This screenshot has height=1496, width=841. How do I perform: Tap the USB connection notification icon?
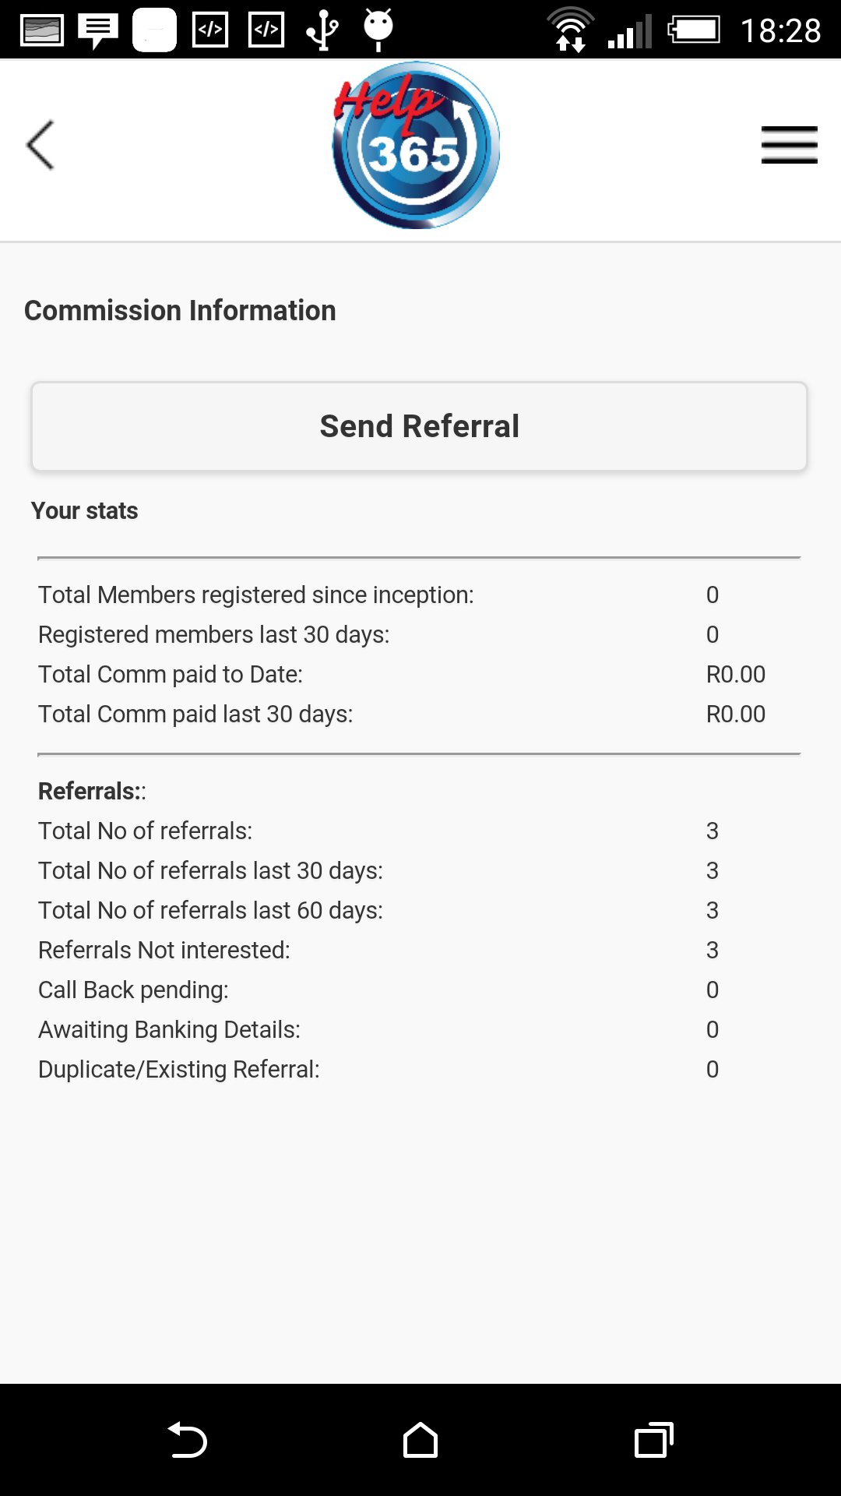(322, 31)
